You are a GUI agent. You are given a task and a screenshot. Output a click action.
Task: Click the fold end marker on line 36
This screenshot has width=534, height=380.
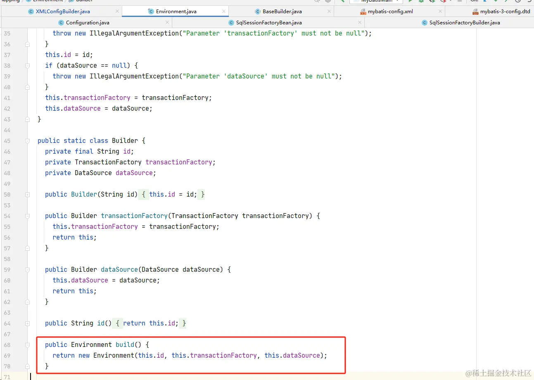click(x=27, y=44)
